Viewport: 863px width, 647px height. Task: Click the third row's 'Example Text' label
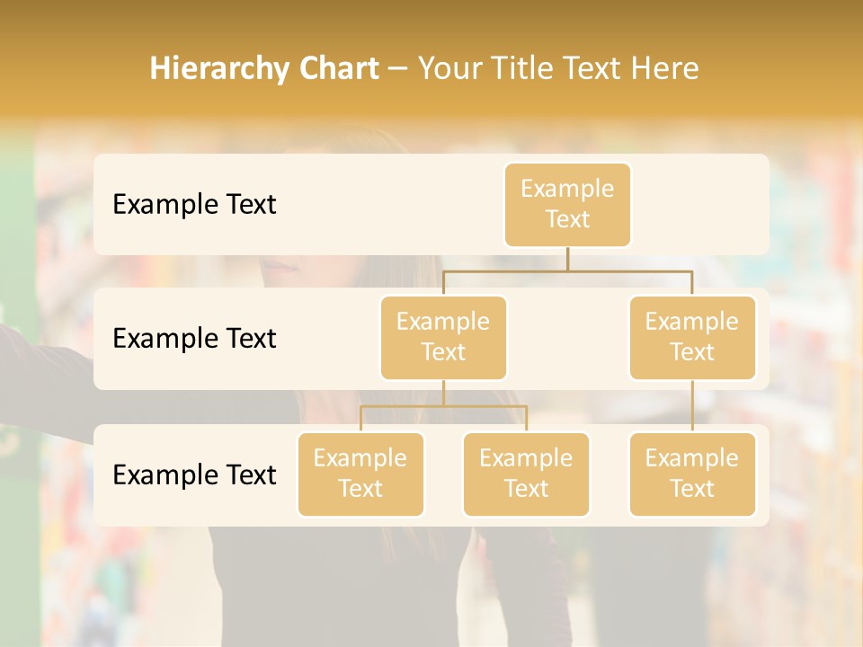tap(194, 474)
